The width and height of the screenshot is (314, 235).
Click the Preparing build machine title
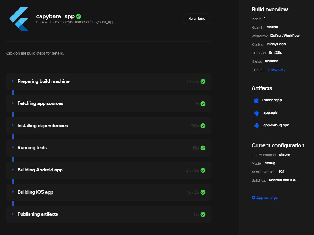(x=44, y=81)
